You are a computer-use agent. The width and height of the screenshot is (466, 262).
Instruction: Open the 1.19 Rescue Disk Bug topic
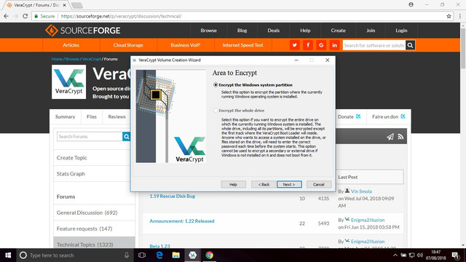[x=173, y=196]
